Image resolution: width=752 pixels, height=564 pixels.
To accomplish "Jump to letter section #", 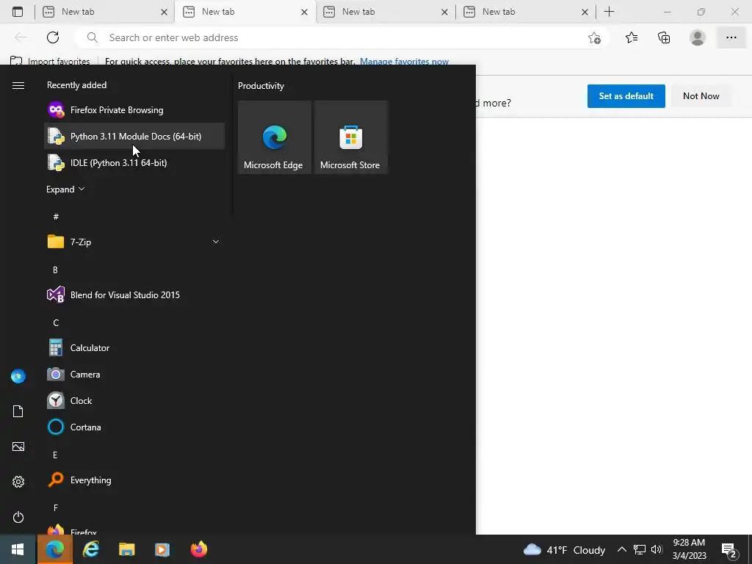I will click(x=56, y=217).
